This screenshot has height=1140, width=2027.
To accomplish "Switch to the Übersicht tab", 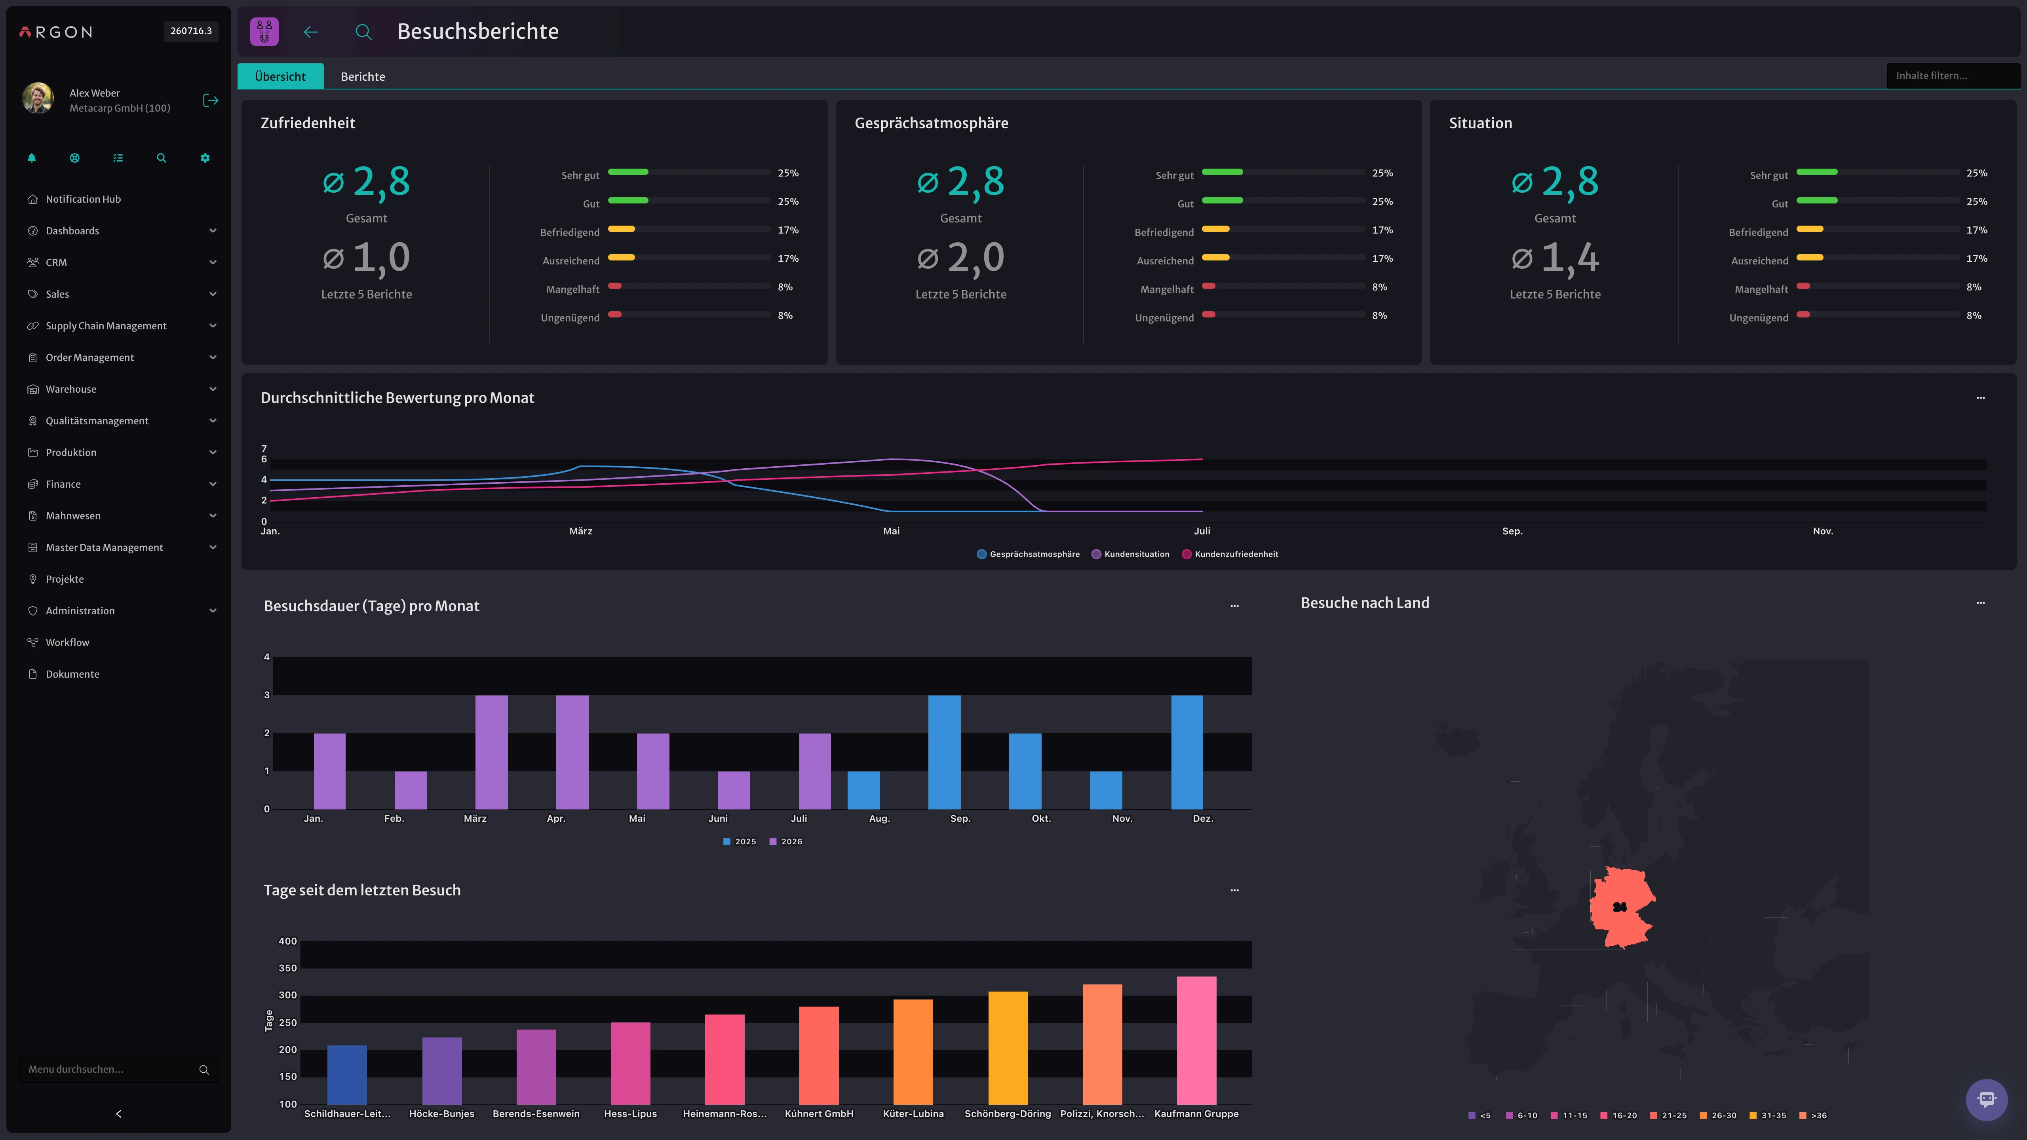I will point(280,76).
